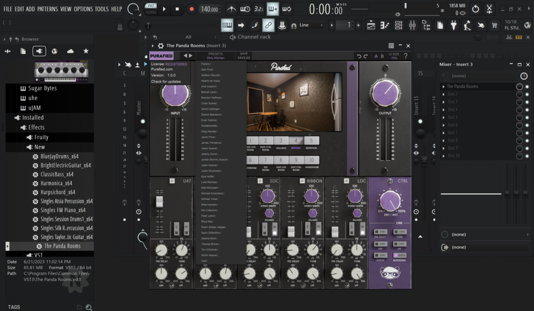Toggle the metronome icon
Image resolution: width=534 pixels, height=311 pixels.
click(232, 9)
